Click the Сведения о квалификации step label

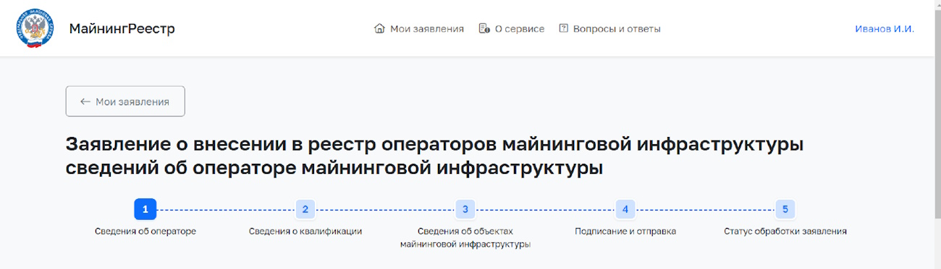pyautogui.click(x=305, y=231)
